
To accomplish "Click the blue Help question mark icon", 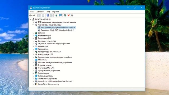I will click(x=48, y=15).
